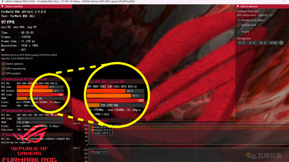
Task: Click the FurMark app icon in title bar
Action: point(3,1)
